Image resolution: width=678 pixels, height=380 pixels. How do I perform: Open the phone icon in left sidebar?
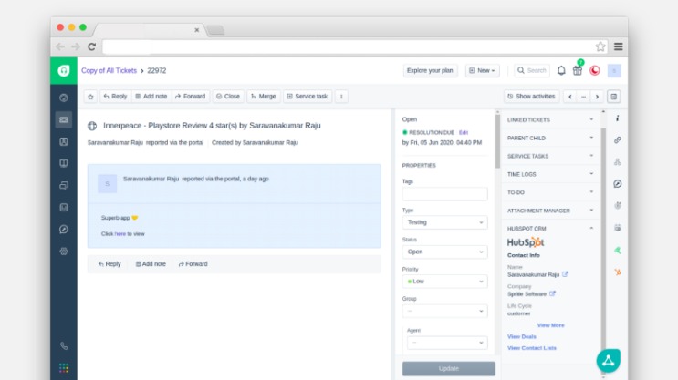tap(64, 346)
